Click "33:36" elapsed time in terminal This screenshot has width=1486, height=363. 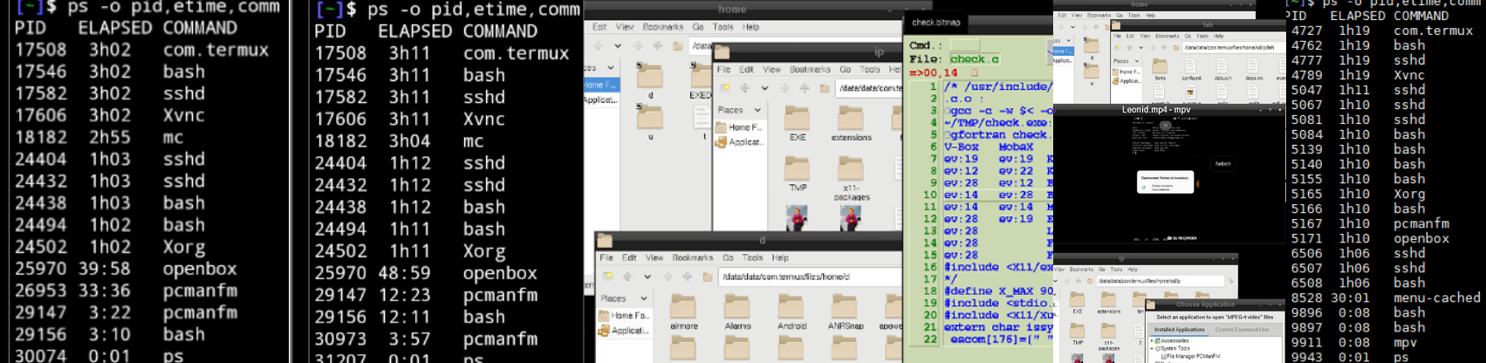pos(104,291)
